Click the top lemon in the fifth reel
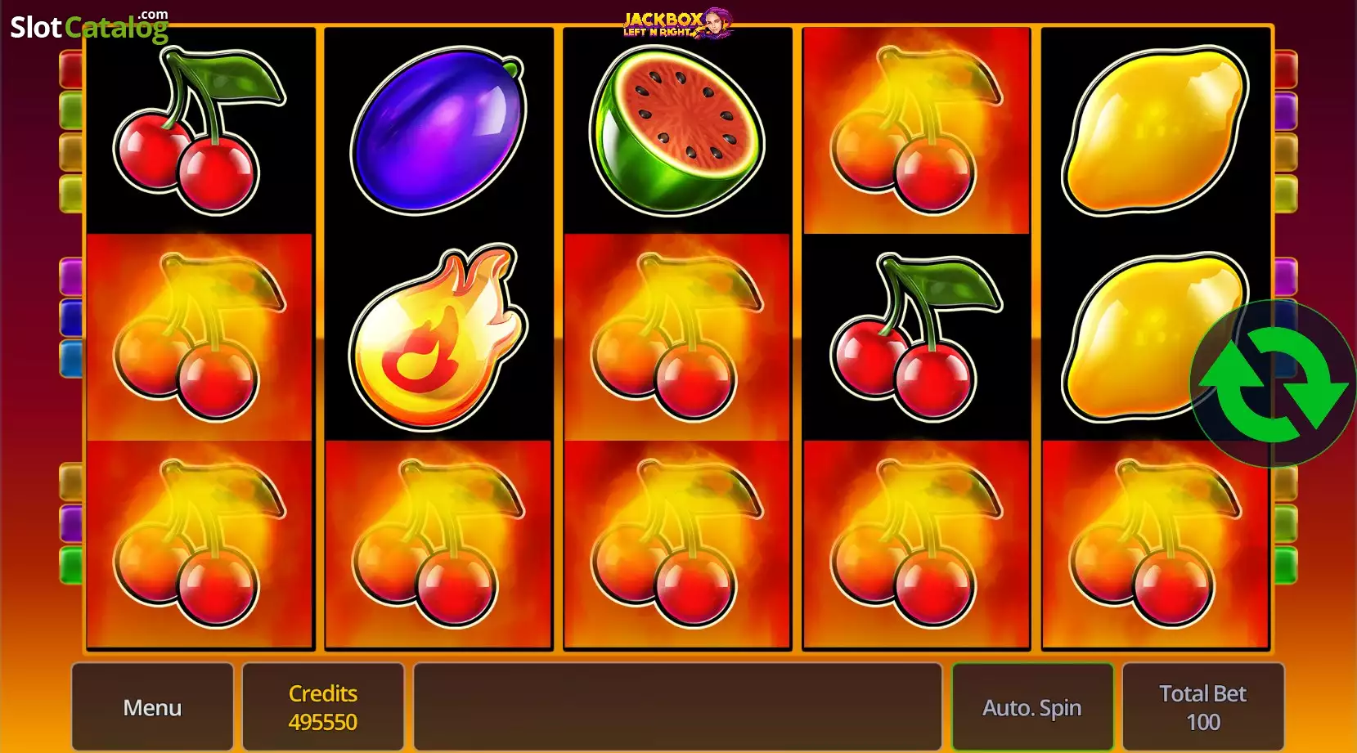The height and width of the screenshot is (753, 1357). 1155,131
